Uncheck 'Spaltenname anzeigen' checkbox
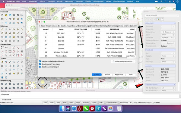The image size is (181, 113). pos(40,67)
